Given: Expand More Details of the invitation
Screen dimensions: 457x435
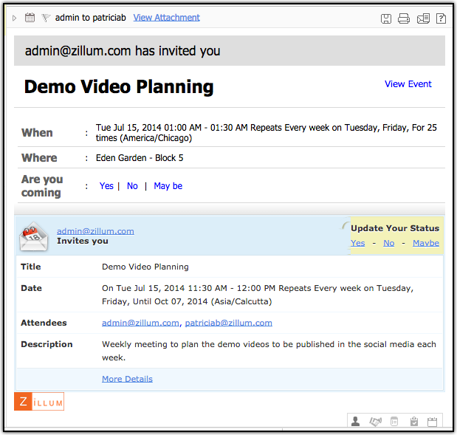Looking at the screenshot, I should coord(127,379).
